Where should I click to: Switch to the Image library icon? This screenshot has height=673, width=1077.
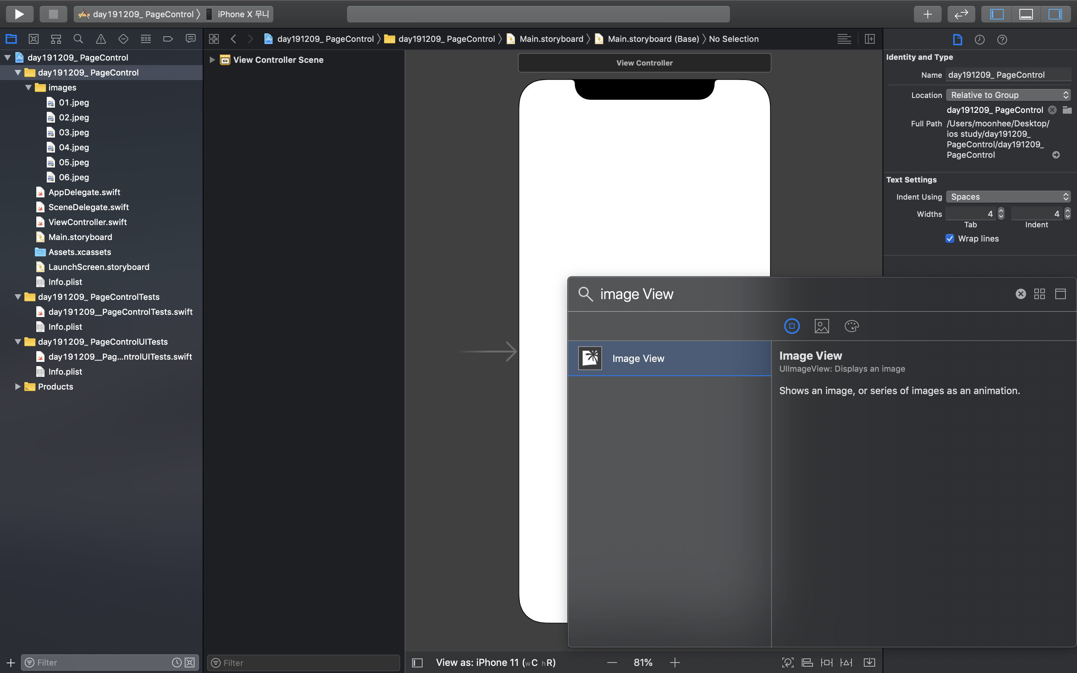tap(822, 326)
